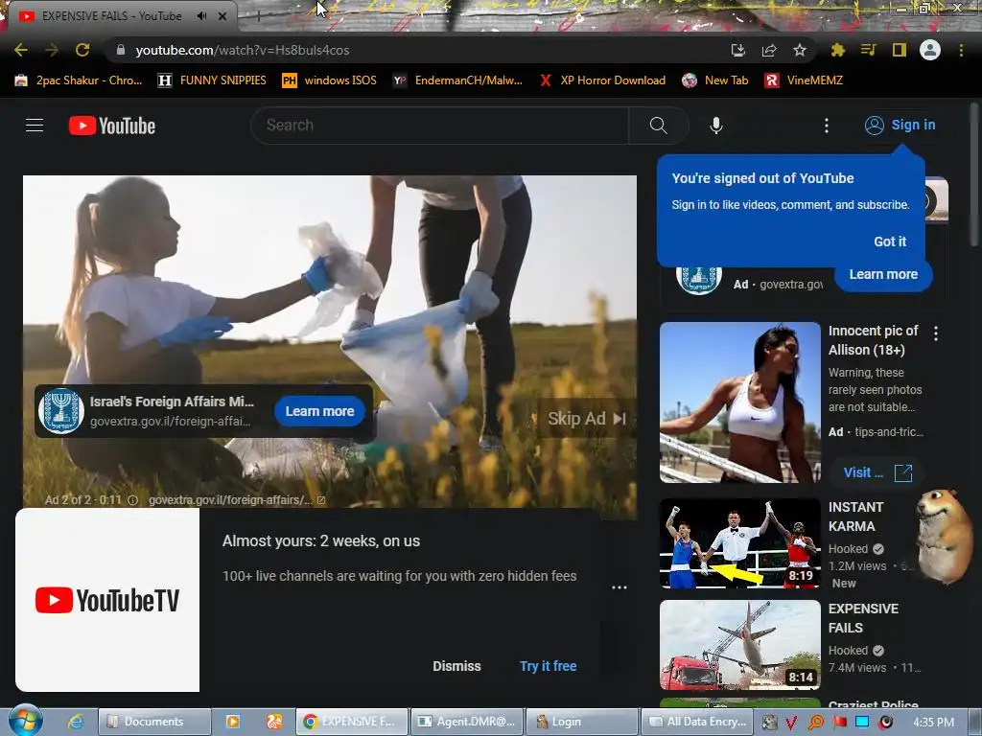
Task: Click the Sign in button
Action: 900,126
